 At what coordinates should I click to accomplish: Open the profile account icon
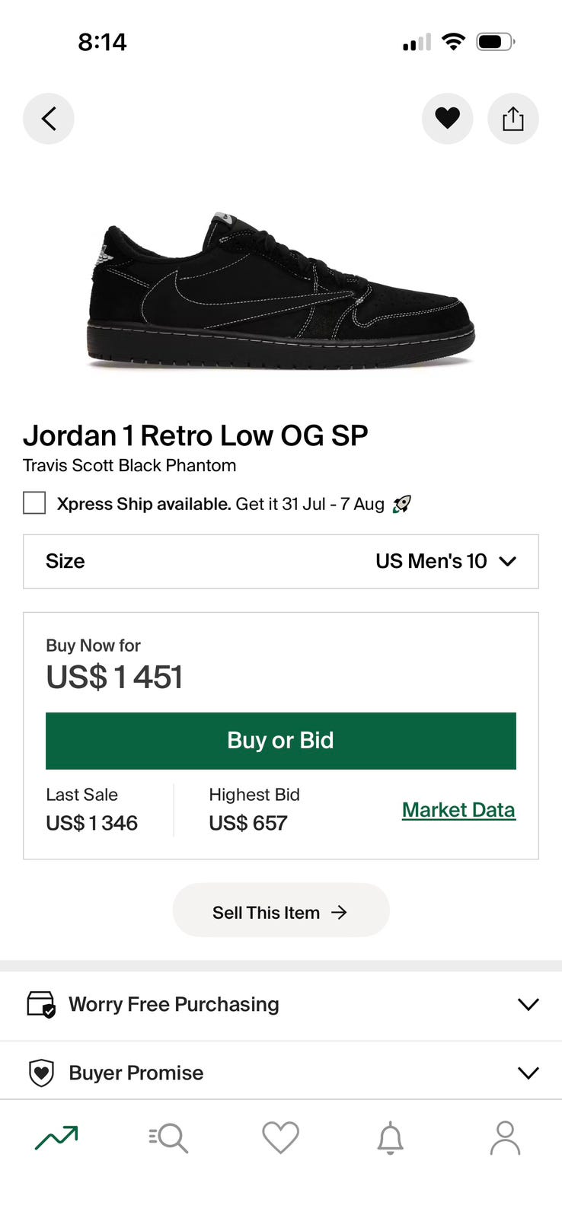point(504,1138)
